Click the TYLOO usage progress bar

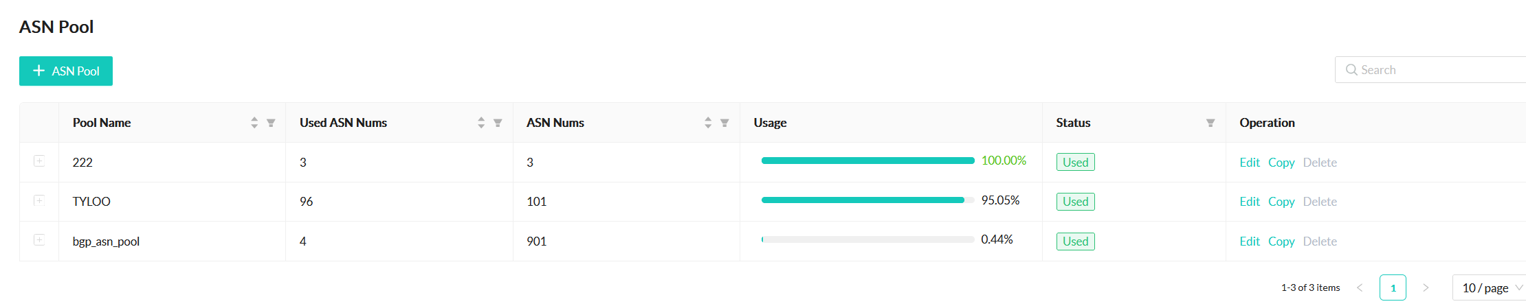click(867, 200)
